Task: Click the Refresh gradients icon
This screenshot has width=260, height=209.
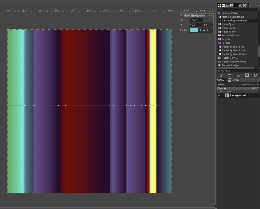Action: pos(256,75)
